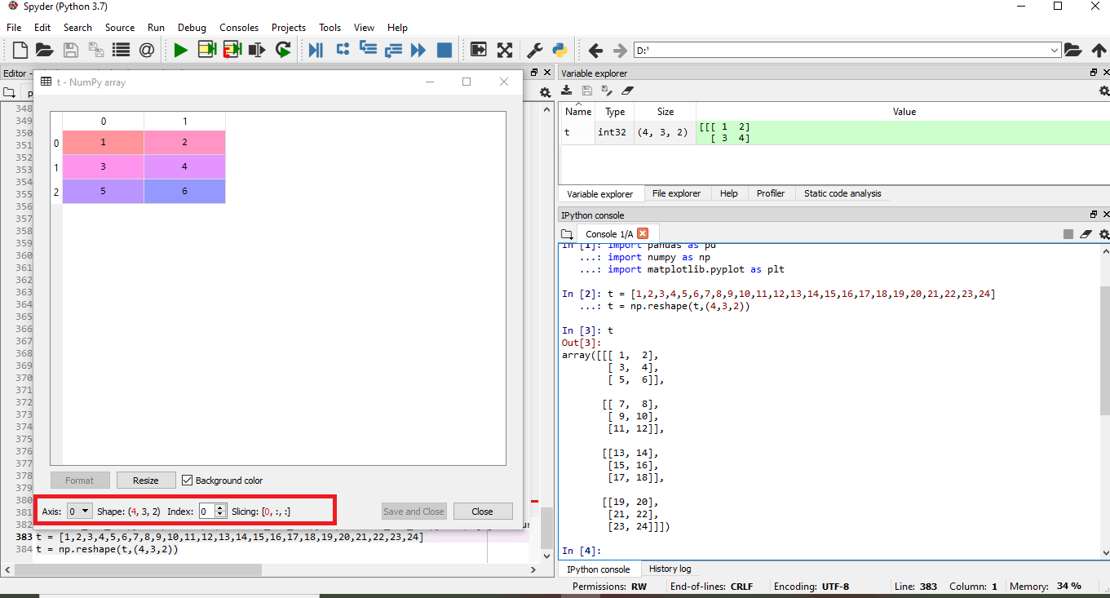Image resolution: width=1110 pixels, height=598 pixels.
Task: Open the working directory path dropdown
Action: 1054,51
